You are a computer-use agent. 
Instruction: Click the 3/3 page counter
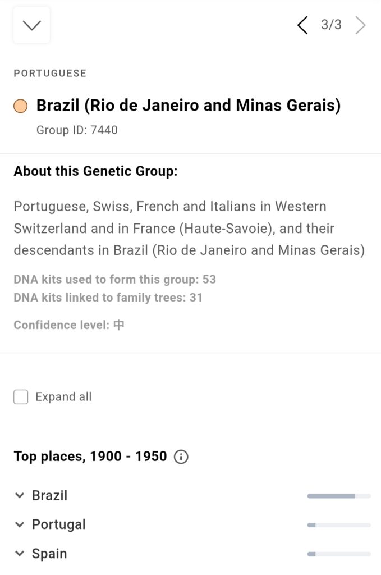331,25
